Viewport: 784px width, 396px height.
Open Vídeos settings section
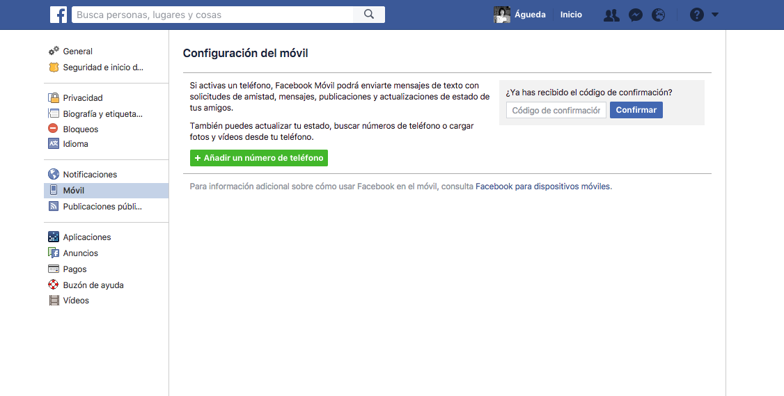(x=76, y=301)
